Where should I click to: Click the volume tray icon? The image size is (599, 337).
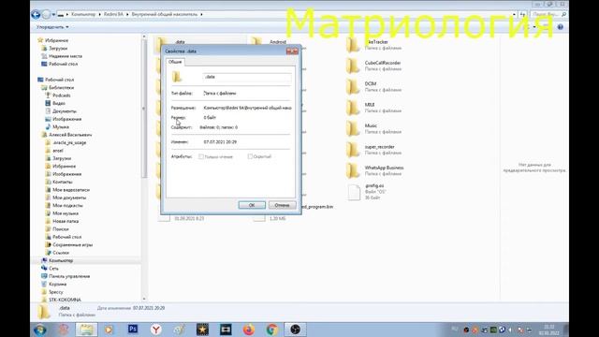510,330
